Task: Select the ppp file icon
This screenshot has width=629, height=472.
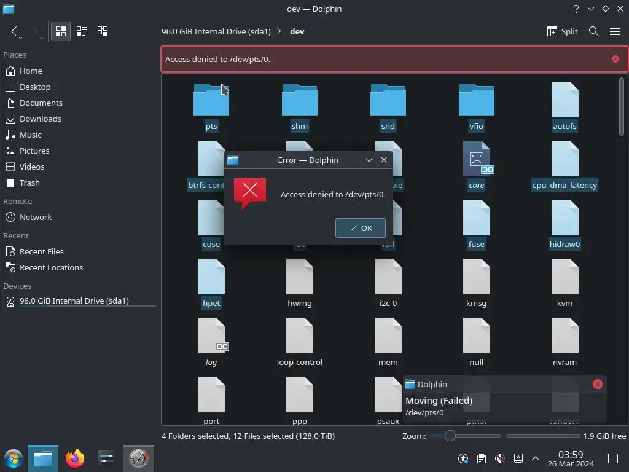Action: [x=300, y=395]
